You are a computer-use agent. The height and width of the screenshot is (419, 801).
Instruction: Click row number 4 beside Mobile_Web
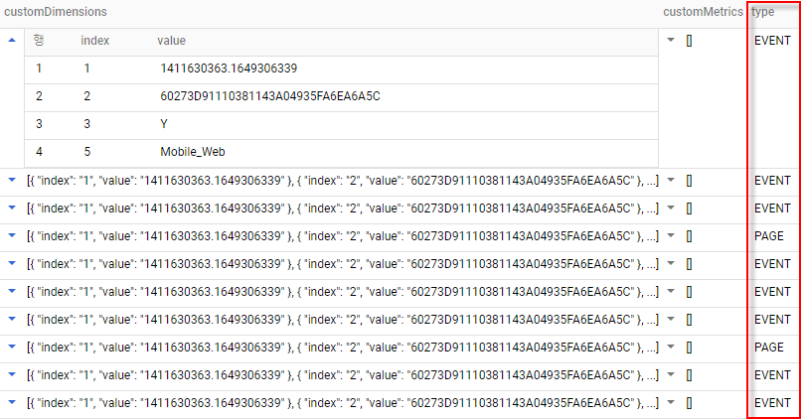point(39,152)
